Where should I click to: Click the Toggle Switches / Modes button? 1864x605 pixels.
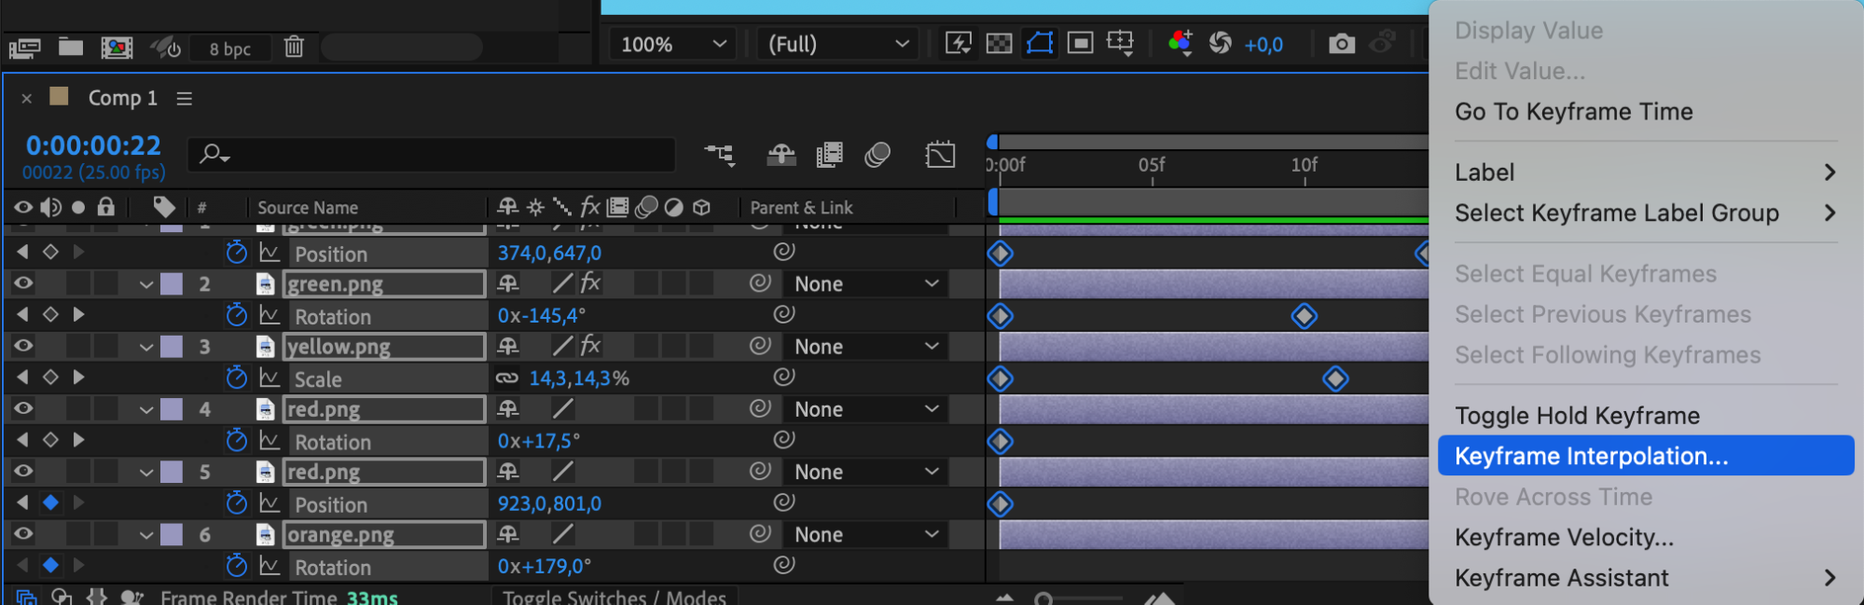[x=614, y=597]
